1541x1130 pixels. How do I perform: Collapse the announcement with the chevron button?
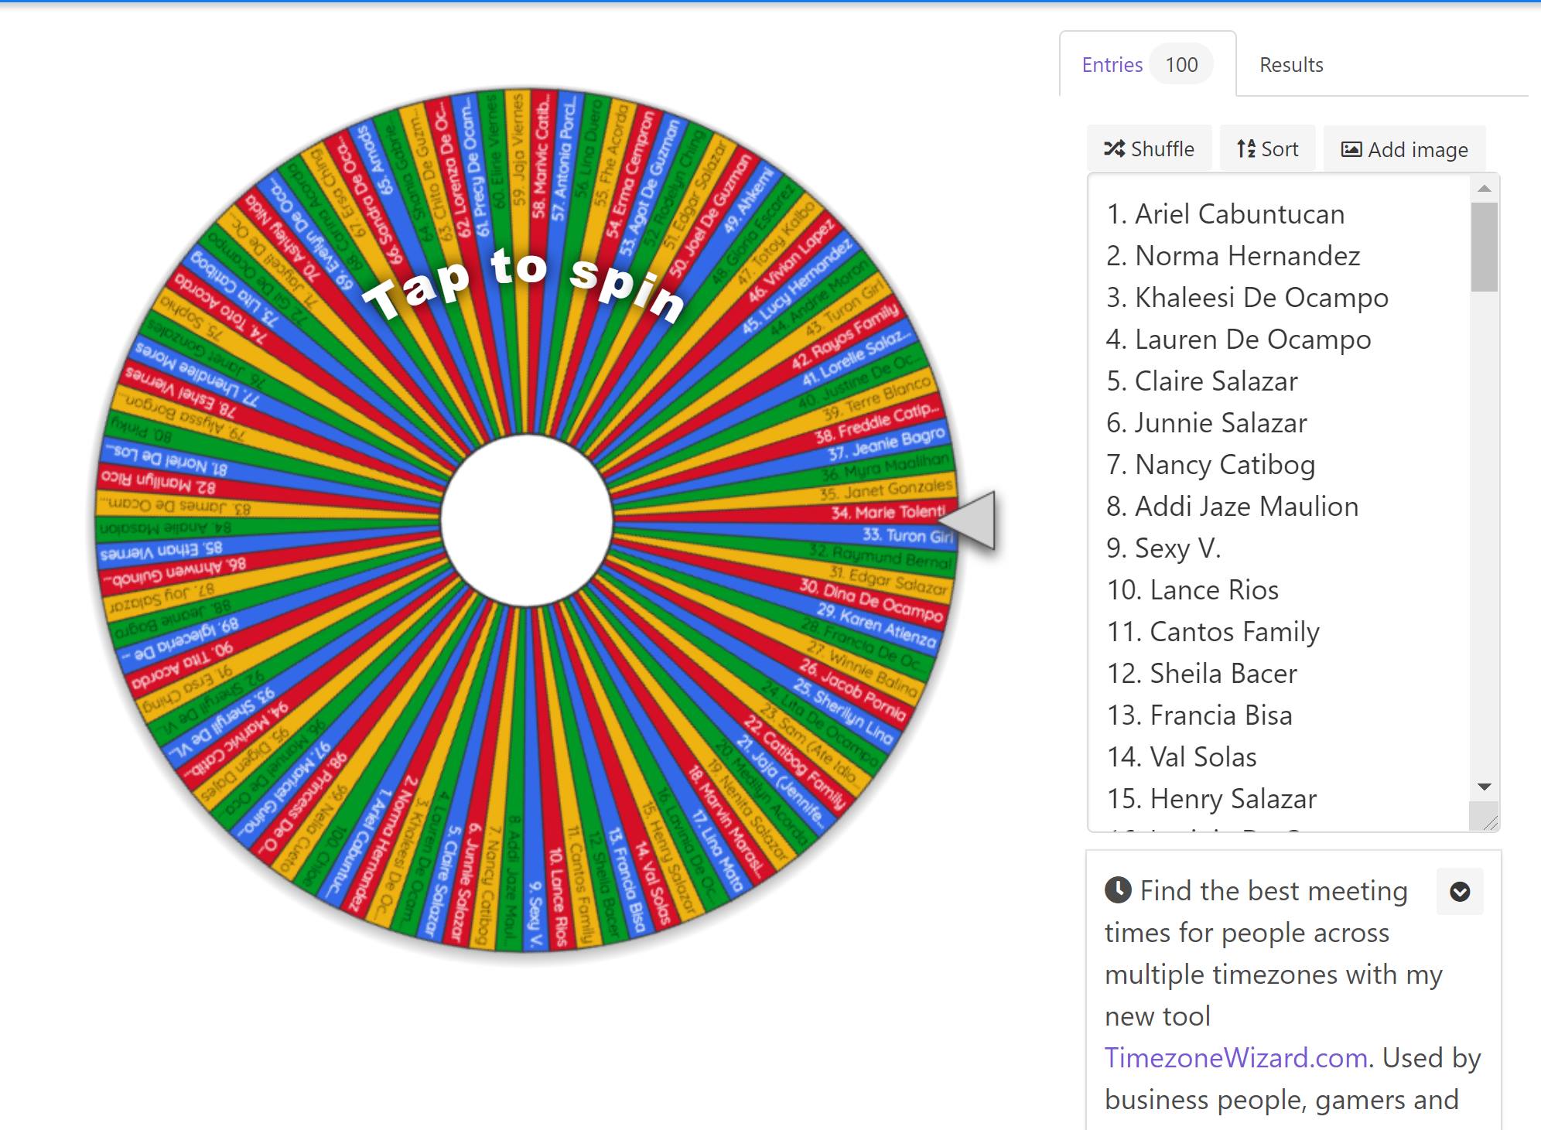click(1460, 892)
